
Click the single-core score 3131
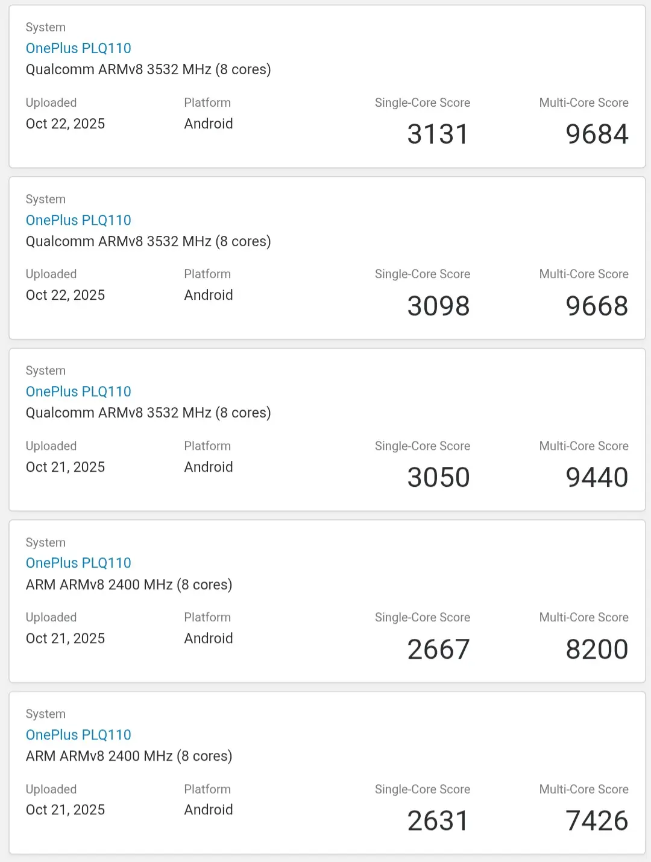438,134
